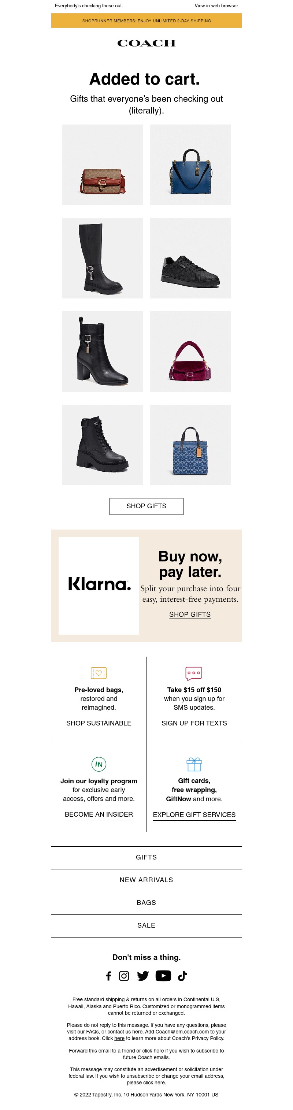Open the Twitter bird icon
The width and height of the screenshot is (293, 1110).
point(142,976)
